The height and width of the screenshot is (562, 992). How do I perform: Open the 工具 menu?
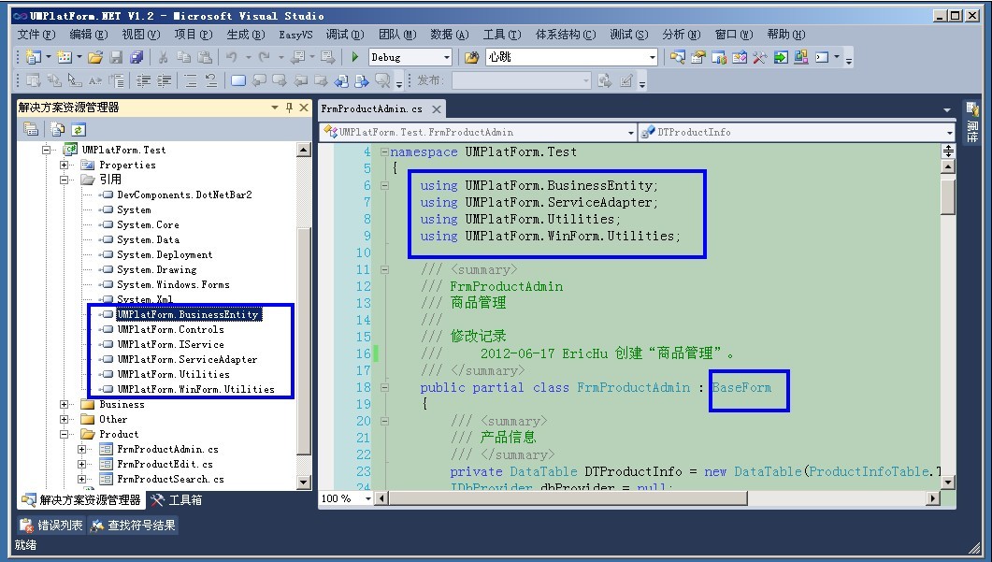point(502,35)
